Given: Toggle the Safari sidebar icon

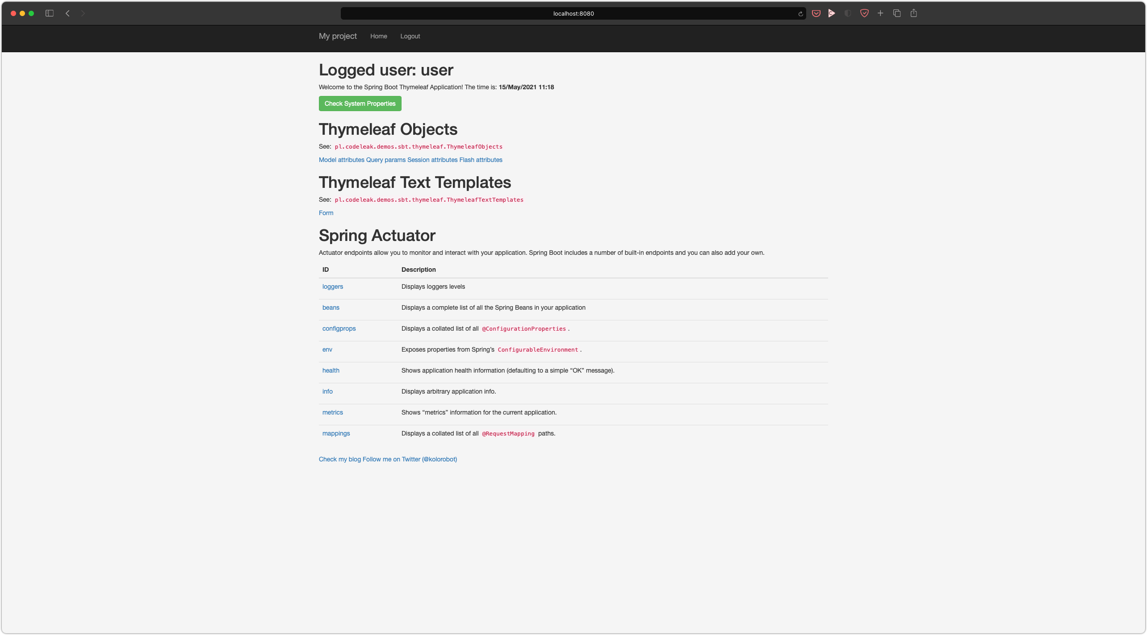Looking at the screenshot, I should point(50,13).
